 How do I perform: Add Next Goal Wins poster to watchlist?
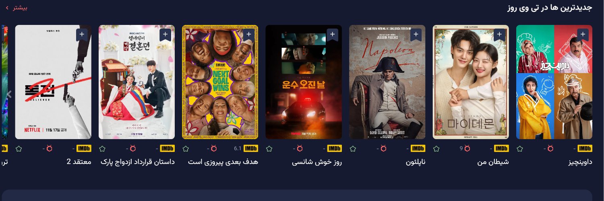point(249,35)
